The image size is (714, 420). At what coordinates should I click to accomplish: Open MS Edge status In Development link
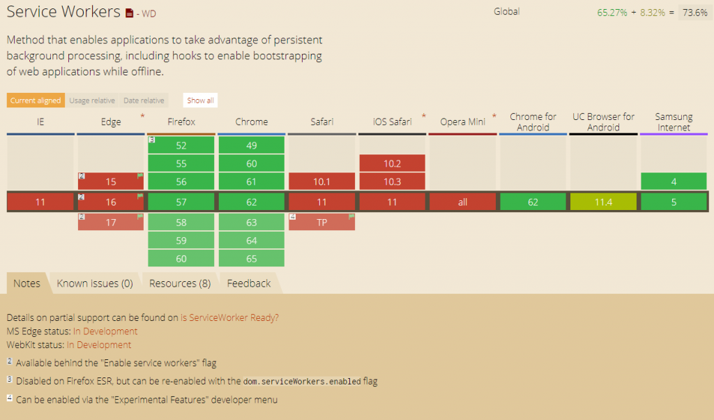tap(105, 331)
